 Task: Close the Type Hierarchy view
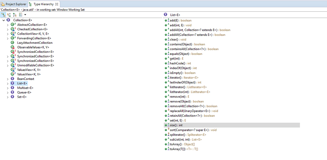click(x=57, y=4)
